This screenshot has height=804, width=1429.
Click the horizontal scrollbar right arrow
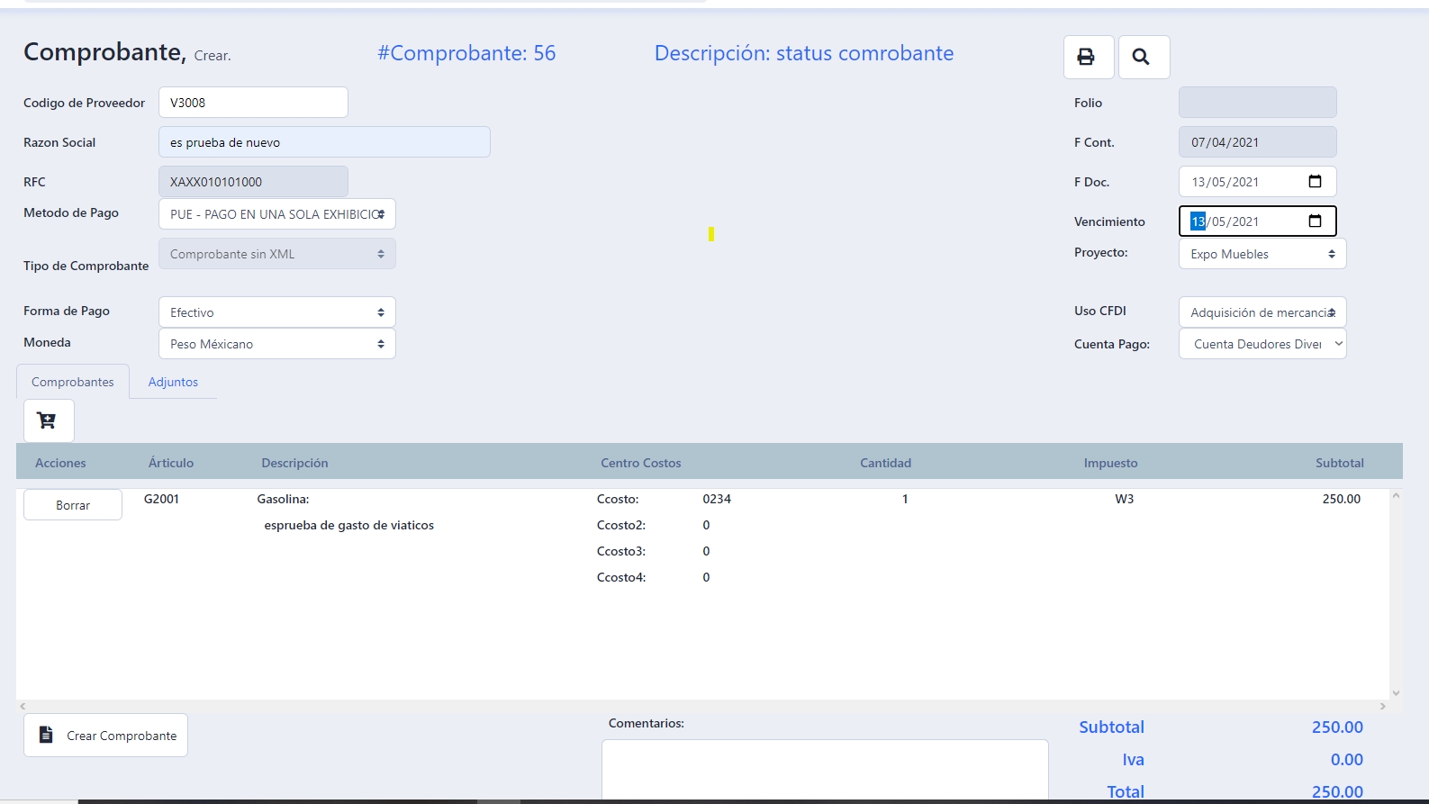(x=1382, y=707)
